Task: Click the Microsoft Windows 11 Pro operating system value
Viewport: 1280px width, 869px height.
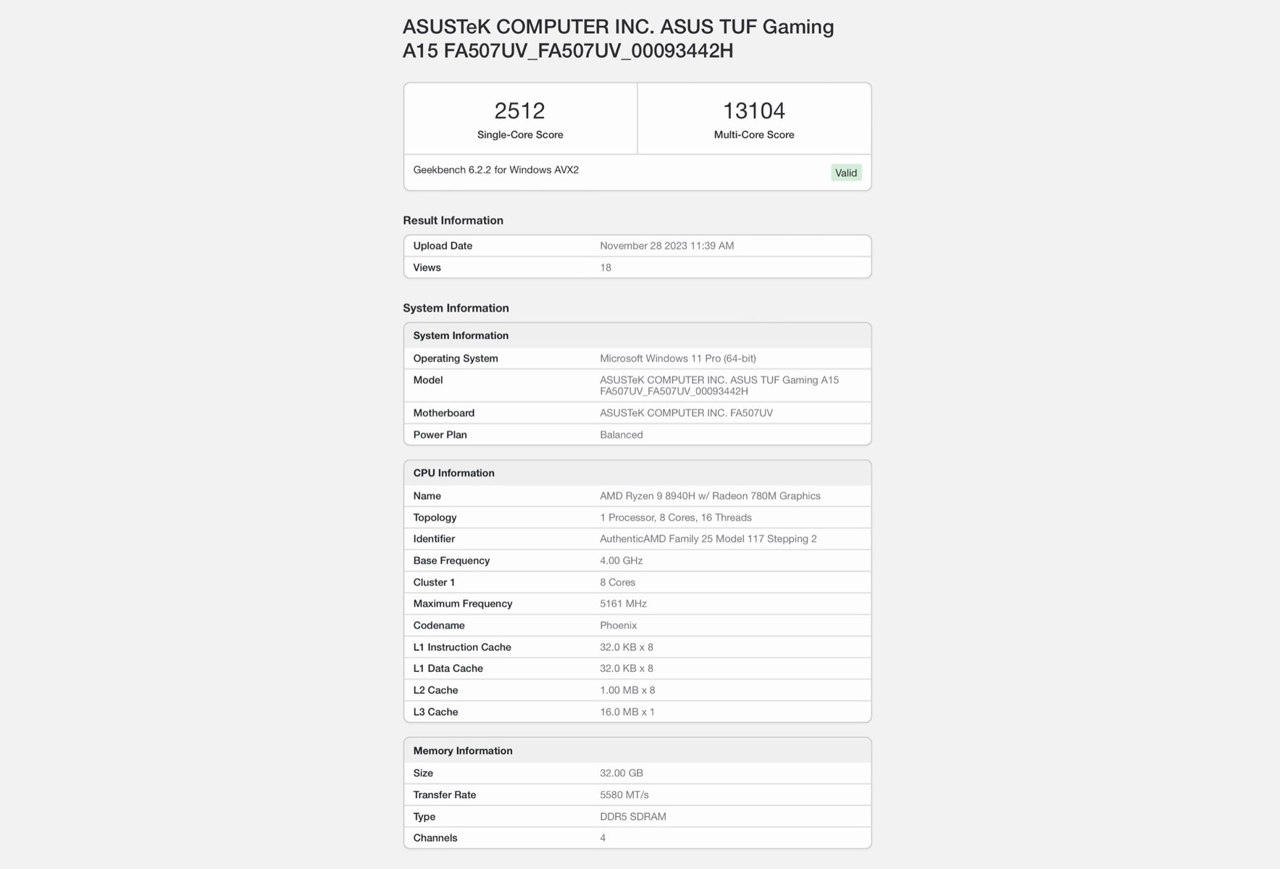Action: pyautogui.click(x=677, y=358)
